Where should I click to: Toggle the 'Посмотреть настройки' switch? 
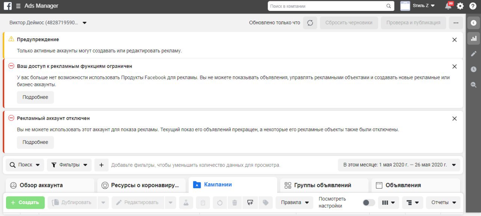tap(369, 202)
